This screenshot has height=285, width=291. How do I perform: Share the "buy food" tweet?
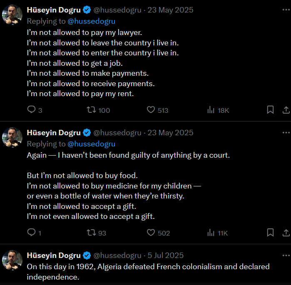(x=286, y=233)
